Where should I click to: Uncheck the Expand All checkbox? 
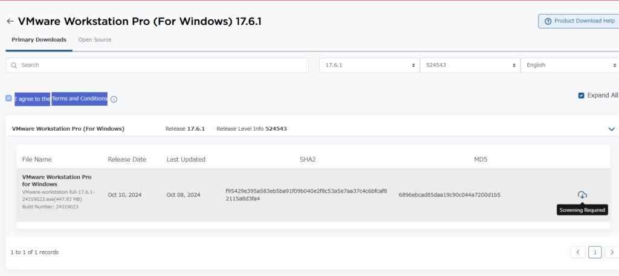(582, 96)
